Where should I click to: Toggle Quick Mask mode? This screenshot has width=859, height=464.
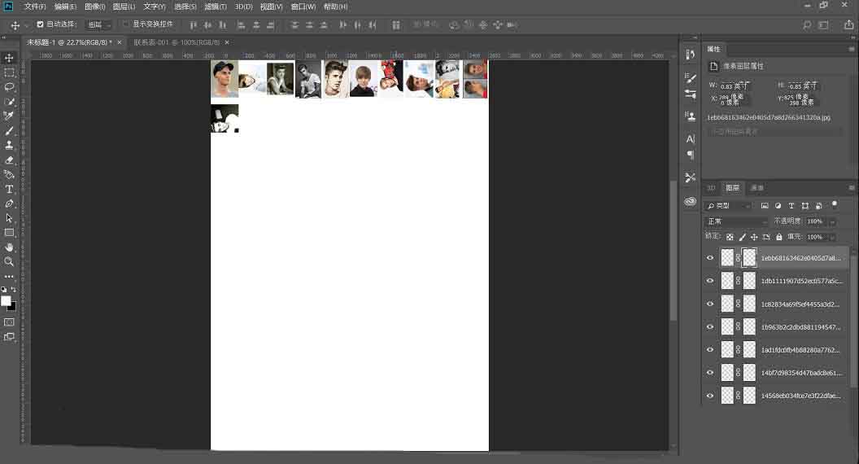click(x=9, y=322)
